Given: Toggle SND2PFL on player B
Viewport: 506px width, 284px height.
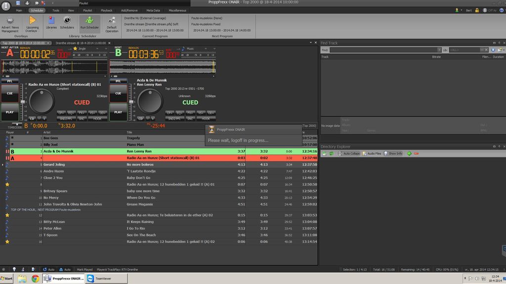Looking at the screenshot, I should pos(174,119).
